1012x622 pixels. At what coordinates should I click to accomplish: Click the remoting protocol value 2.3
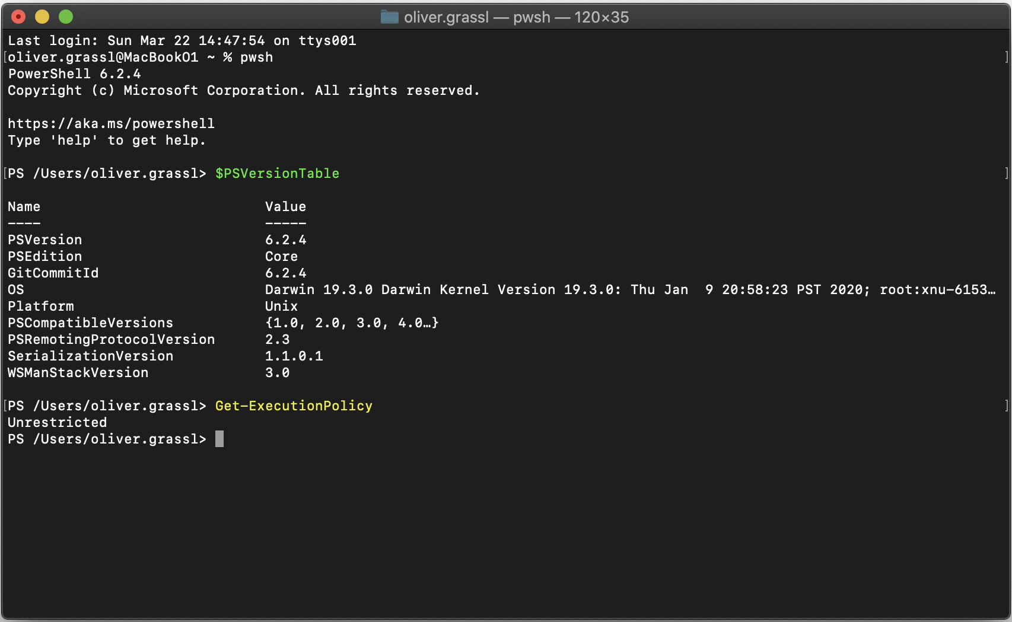pyautogui.click(x=277, y=340)
